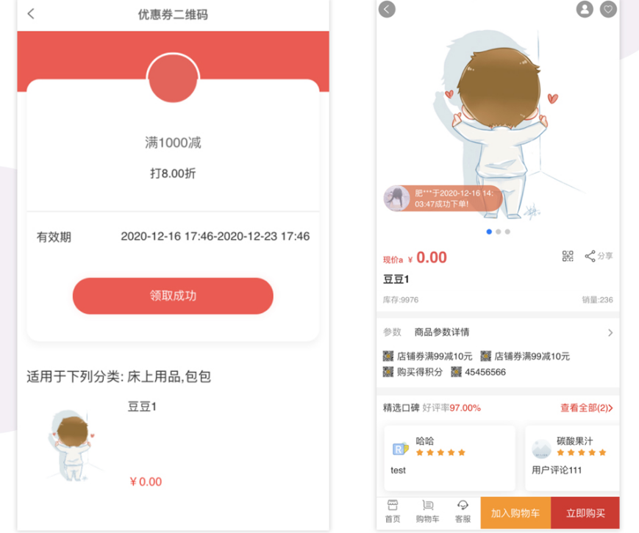Tap the heart favorite icon
Image resolution: width=639 pixels, height=533 pixels.
coord(608,9)
